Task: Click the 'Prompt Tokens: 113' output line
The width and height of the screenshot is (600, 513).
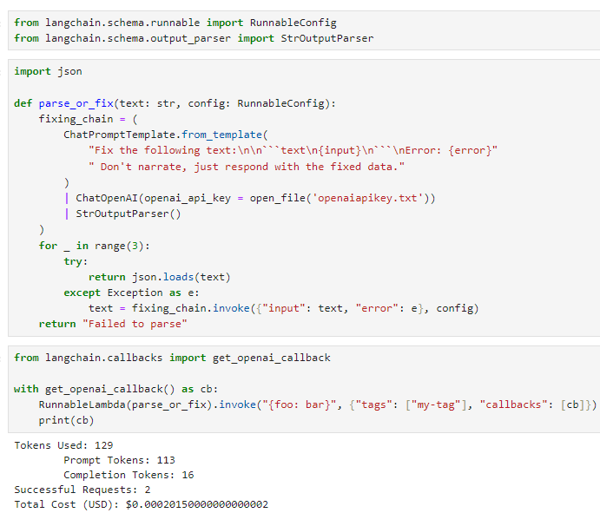Action: click(119, 460)
